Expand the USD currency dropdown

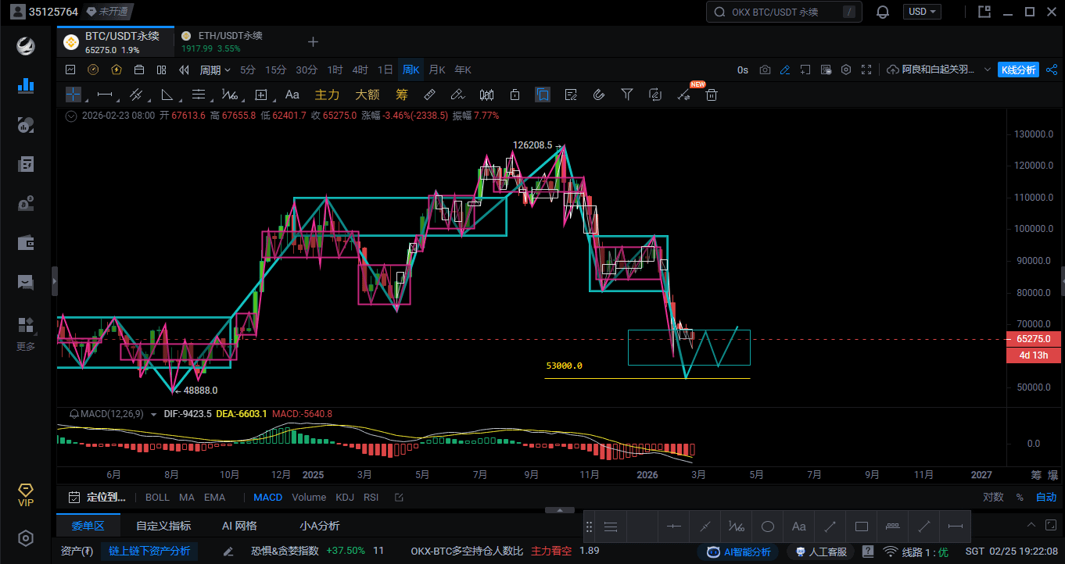pos(922,12)
